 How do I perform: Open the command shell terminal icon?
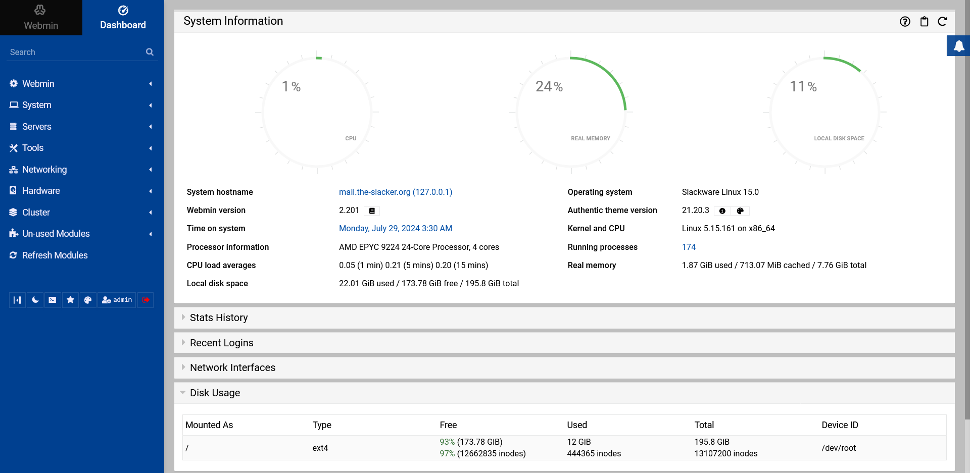click(53, 300)
